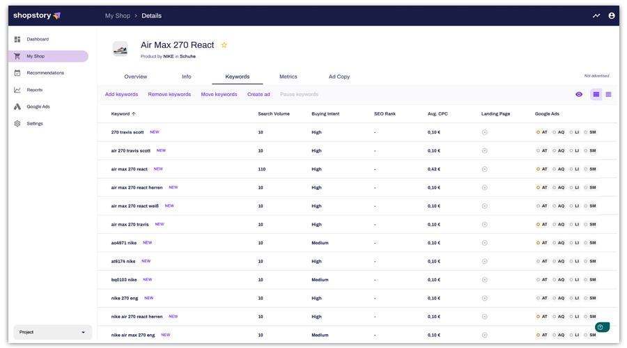Screen dimensions: 627x348
Task: Click landing page icon for air max 270 travis
Action: (485, 225)
